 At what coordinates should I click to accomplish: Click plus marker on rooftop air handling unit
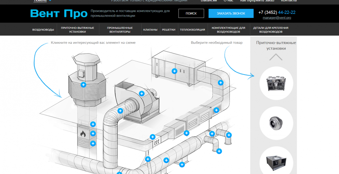(x=175, y=71)
